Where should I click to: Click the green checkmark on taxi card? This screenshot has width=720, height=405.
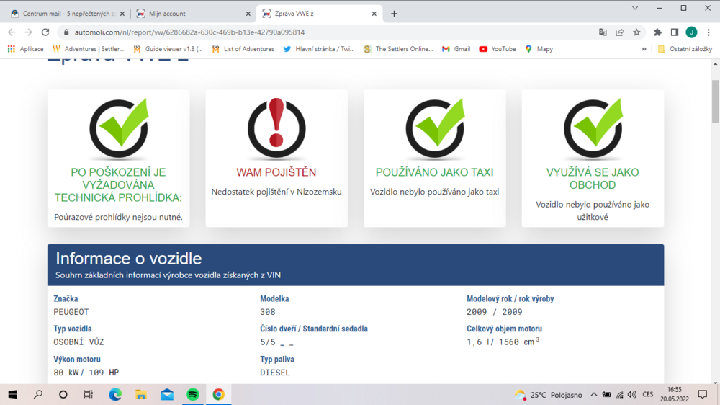click(x=436, y=128)
